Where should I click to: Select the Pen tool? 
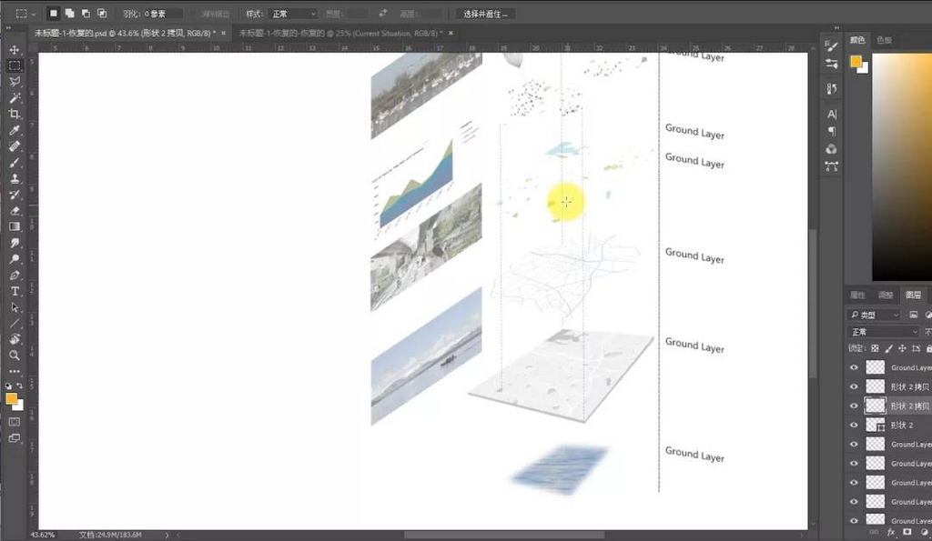click(15, 275)
